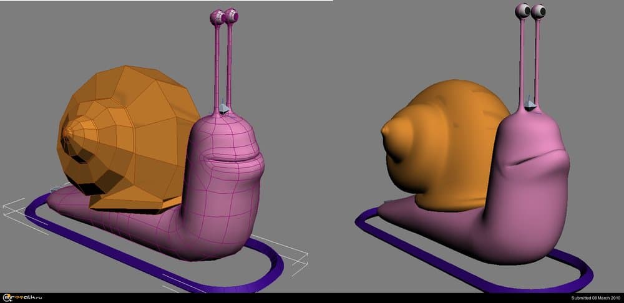Select the mouth crease on the right snail
Image resolution: width=624 pixels, height=303 pixels.
click(537, 158)
